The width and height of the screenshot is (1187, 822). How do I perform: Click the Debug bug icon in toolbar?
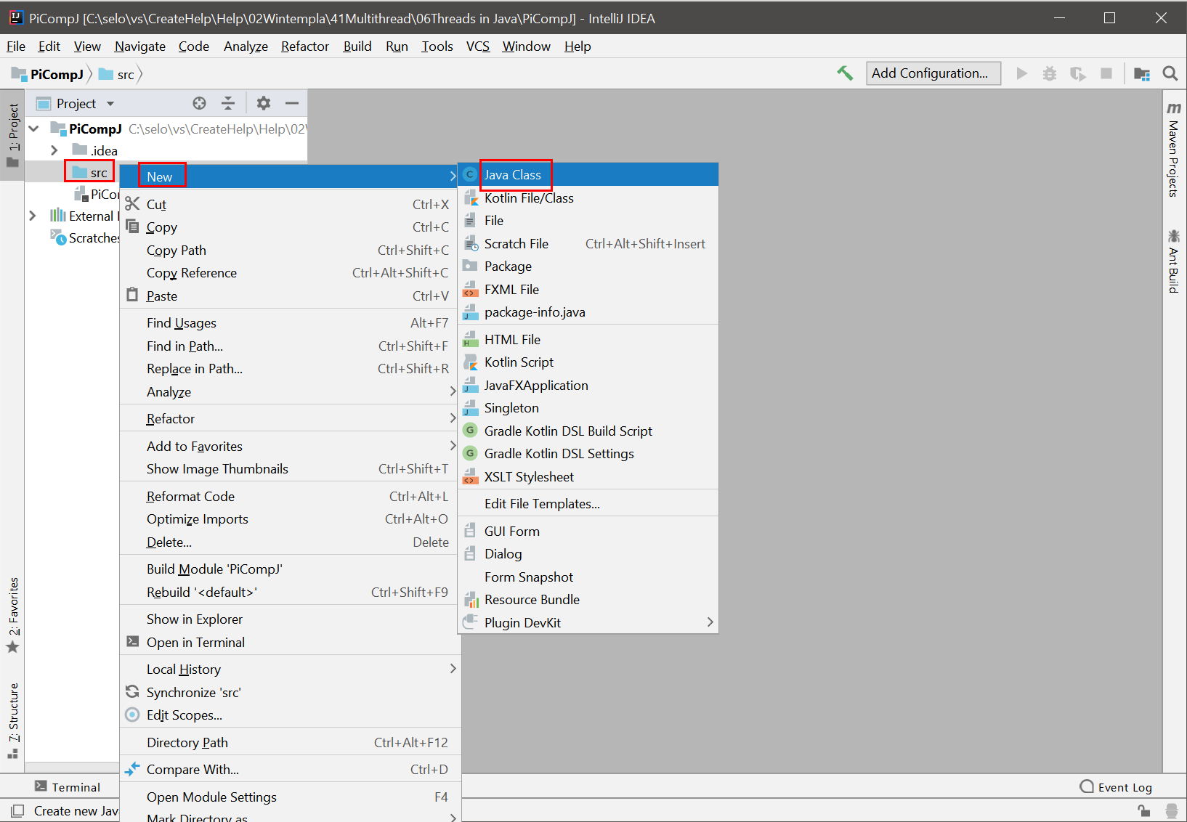tap(1050, 73)
